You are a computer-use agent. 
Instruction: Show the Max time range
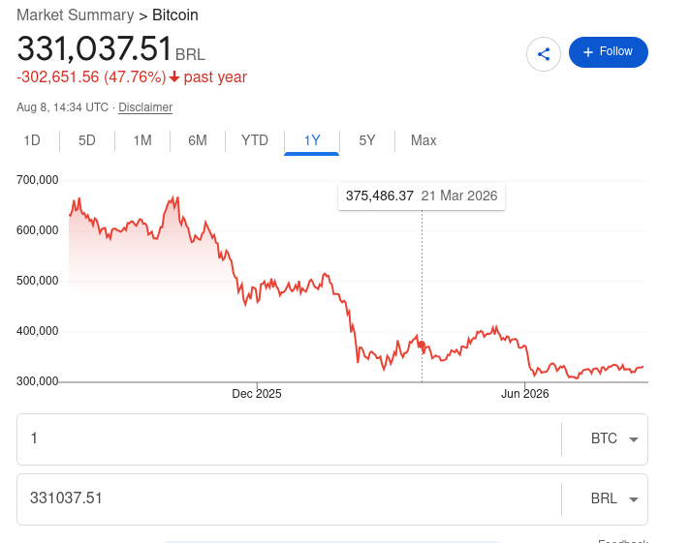pos(423,140)
